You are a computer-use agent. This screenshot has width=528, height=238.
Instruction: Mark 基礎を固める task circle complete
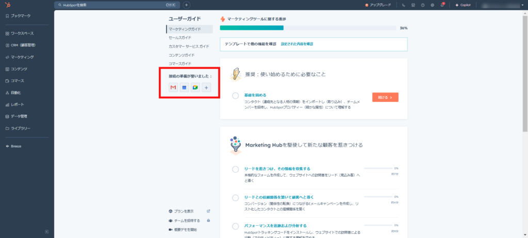(235, 96)
